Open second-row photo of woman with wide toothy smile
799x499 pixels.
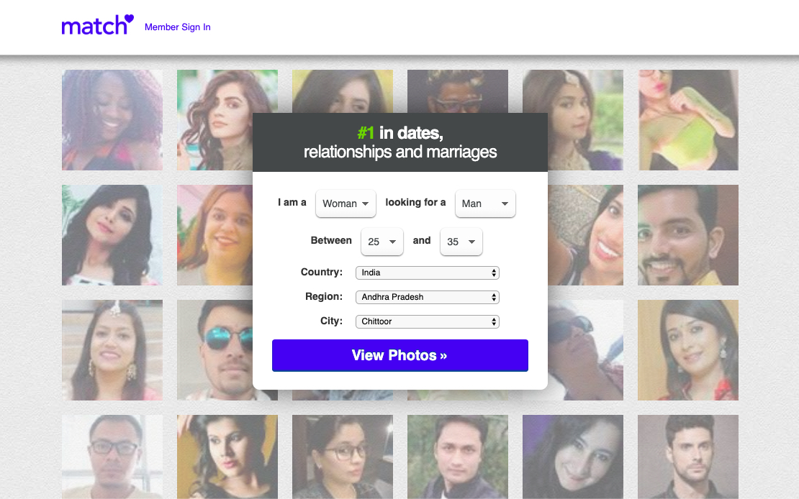(585, 235)
